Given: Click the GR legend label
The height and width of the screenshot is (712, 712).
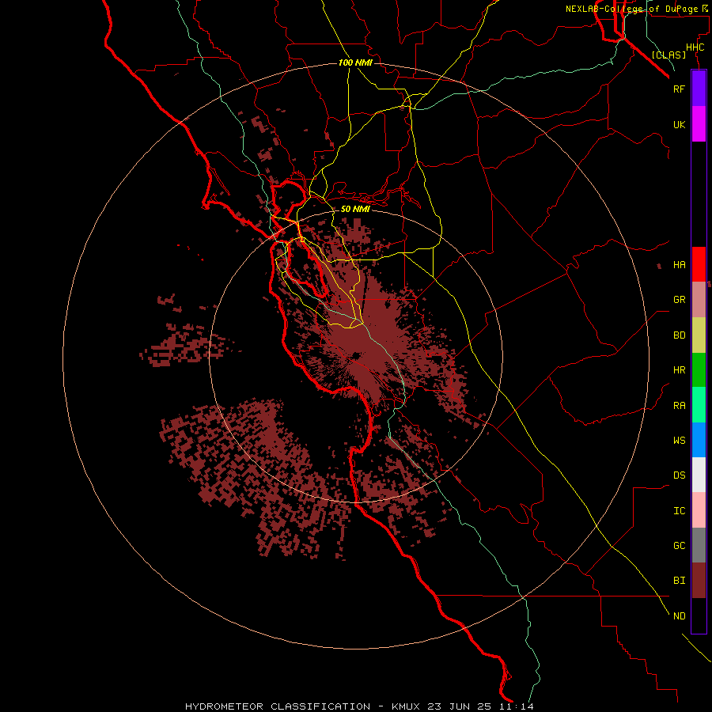Looking at the screenshot, I should click(x=679, y=300).
